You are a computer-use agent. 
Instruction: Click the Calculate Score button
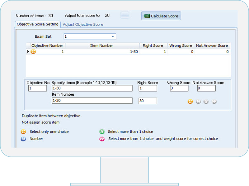point(161,16)
